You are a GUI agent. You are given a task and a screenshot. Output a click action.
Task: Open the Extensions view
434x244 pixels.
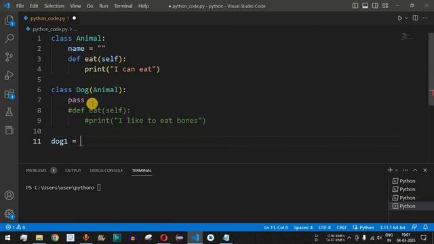pos(9,94)
